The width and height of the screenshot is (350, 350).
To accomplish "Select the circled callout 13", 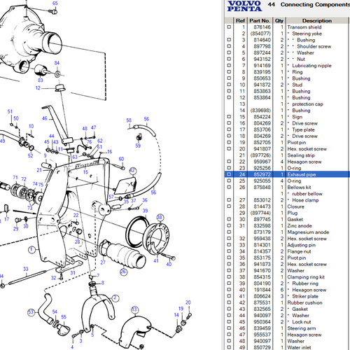I will [x=134, y=309].
